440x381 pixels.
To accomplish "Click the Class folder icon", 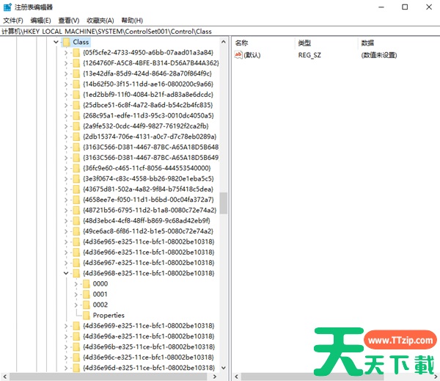I will tap(65, 43).
